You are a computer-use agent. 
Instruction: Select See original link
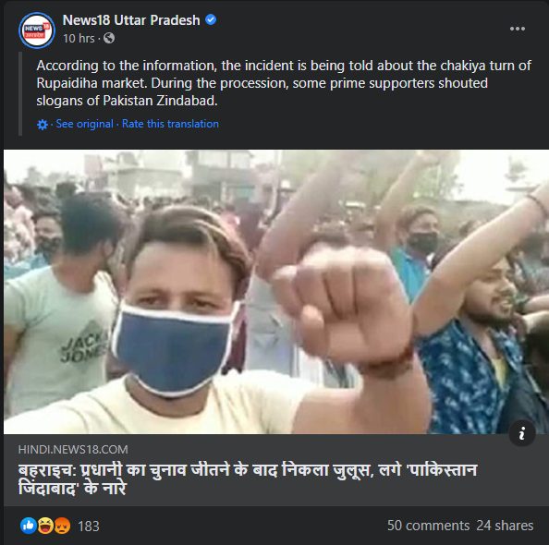tap(84, 124)
